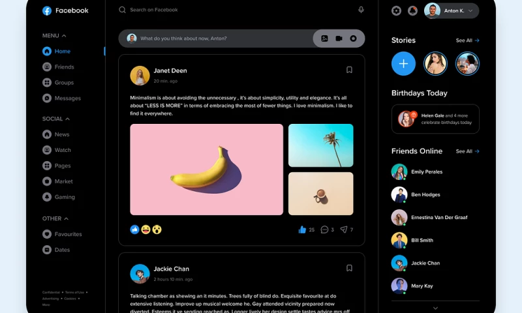Viewport: 522px width, 313px height.
Task: Click the Pages icon in sidebar
Action: coord(47,166)
